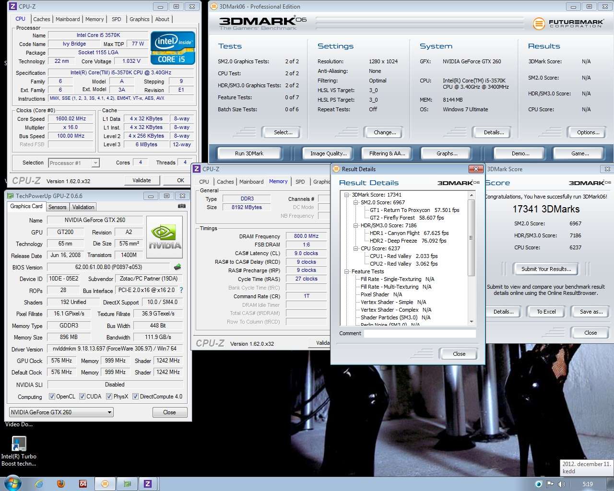Switch to the Caches tab in top CPU-Z
The width and height of the screenshot is (614, 491).
click(x=41, y=19)
